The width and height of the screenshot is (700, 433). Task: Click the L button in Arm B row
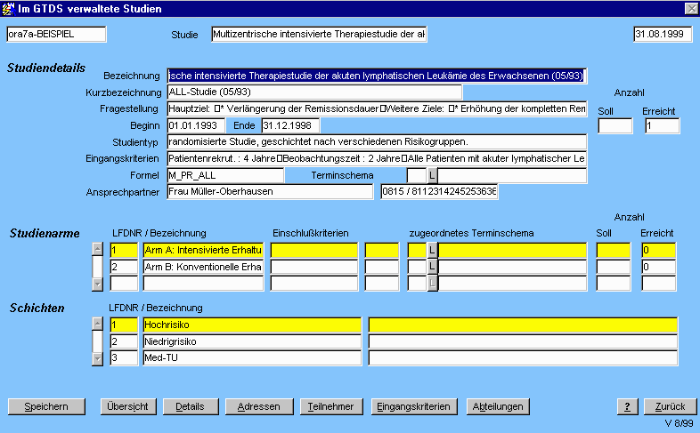432,267
